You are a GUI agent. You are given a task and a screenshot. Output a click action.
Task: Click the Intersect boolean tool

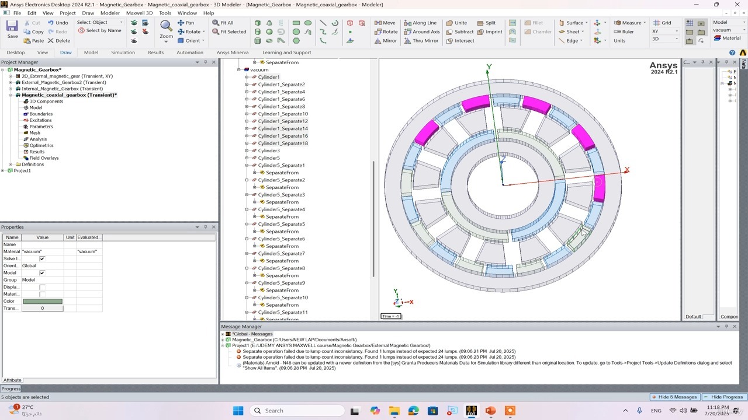tap(460, 41)
